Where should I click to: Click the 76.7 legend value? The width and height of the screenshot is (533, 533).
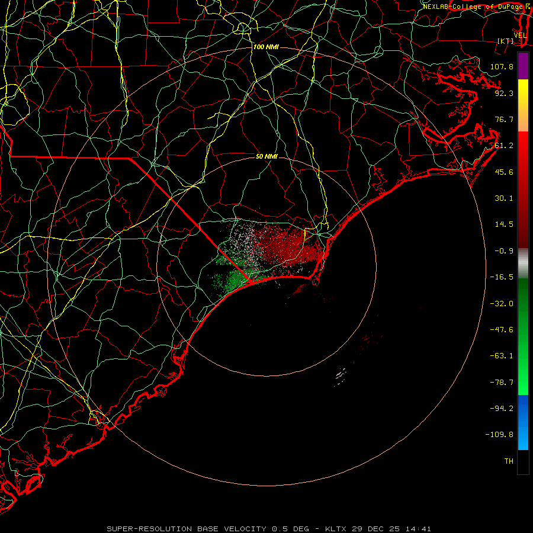pos(504,119)
